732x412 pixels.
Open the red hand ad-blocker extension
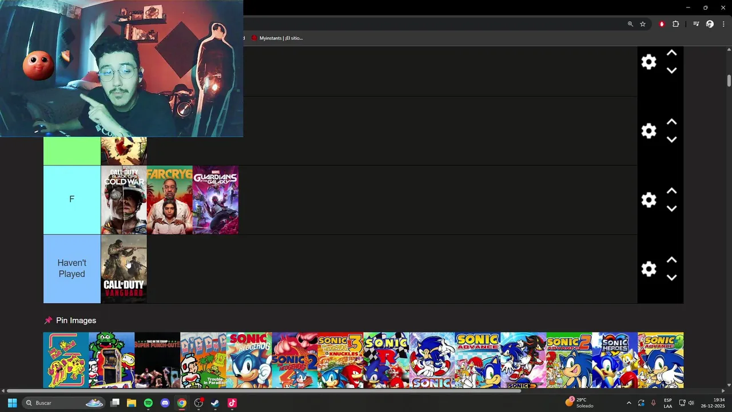pyautogui.click(x=662, y=24)
